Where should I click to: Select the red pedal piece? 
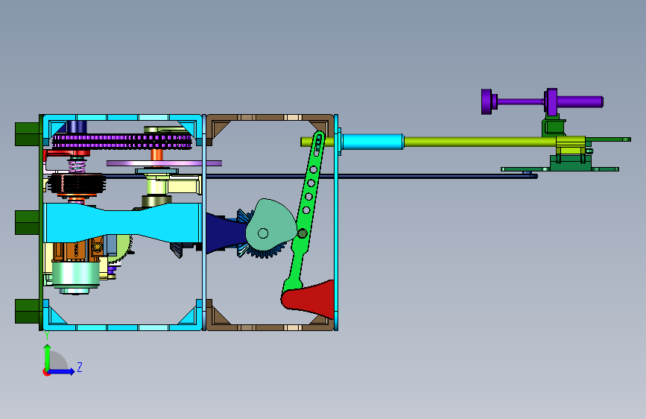[310, 300]
